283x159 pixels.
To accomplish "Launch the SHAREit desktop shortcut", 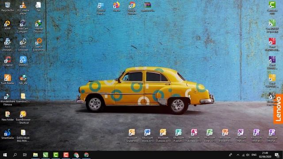I will [x=23, y=61].
